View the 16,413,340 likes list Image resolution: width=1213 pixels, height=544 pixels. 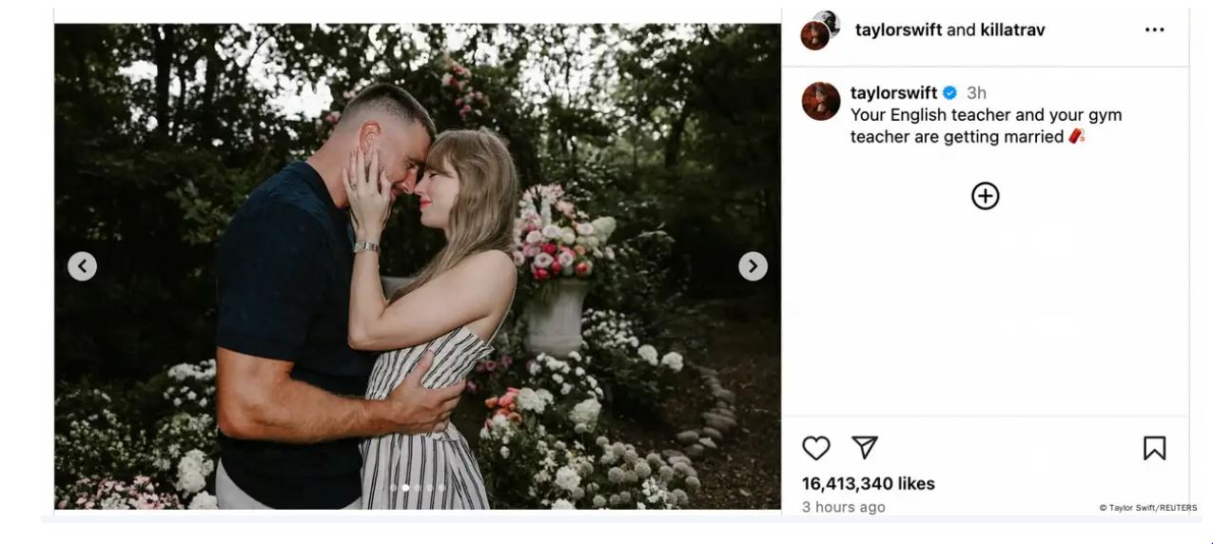pos(868,484)
